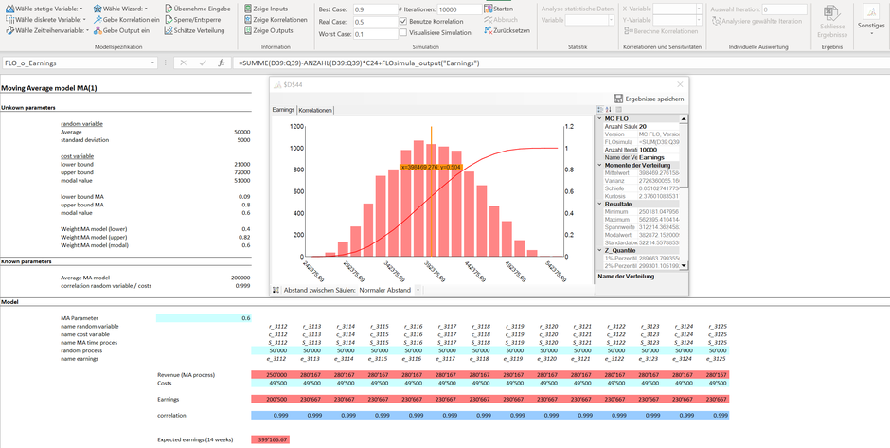Click the orange x=398469 data label

pos(431,167)
